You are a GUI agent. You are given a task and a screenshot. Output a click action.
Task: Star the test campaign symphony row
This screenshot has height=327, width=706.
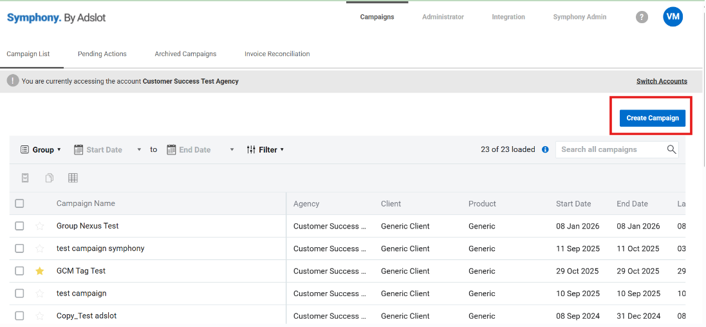click(x=40, y=248)
